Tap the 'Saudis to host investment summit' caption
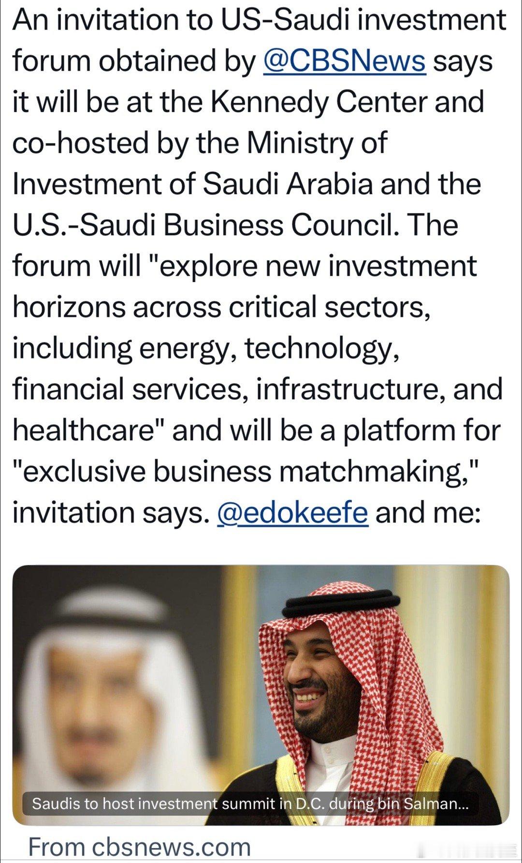522x863 pixels. coord(250,803)
